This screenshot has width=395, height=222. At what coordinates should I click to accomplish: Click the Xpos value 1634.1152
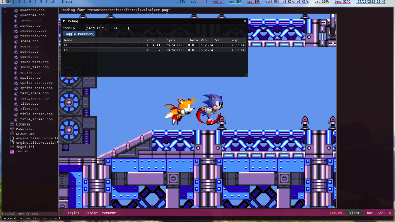click(x=155, y=45)
